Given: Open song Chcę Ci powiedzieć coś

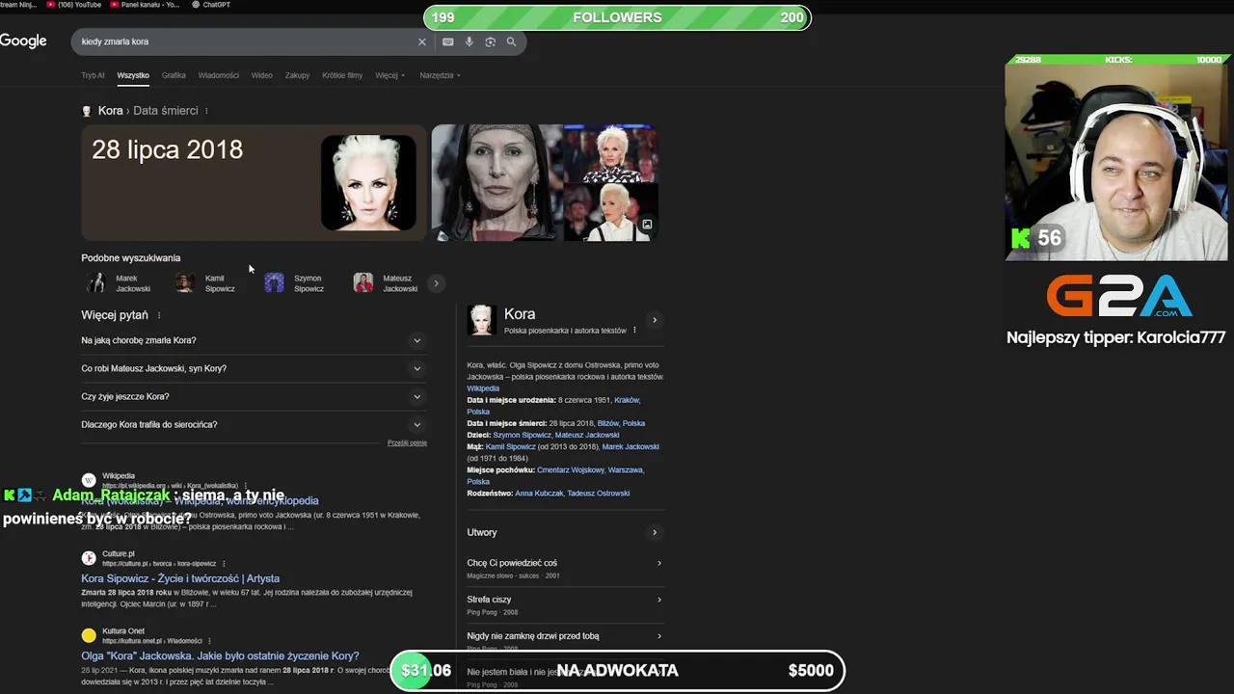Looking at the screenshot, I should [x=565, y=568].
